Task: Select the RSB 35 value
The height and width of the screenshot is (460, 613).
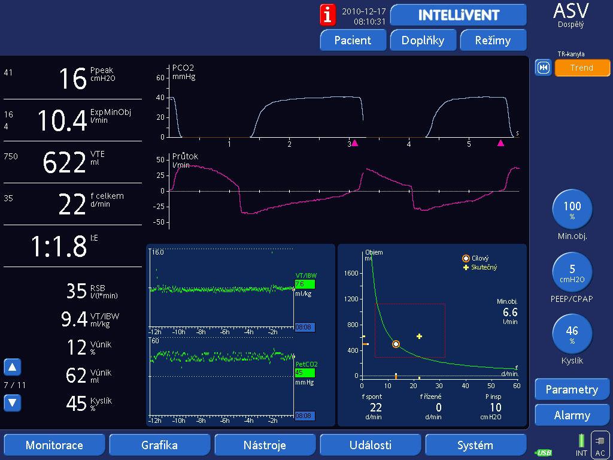Action: [x=92, y=291]
